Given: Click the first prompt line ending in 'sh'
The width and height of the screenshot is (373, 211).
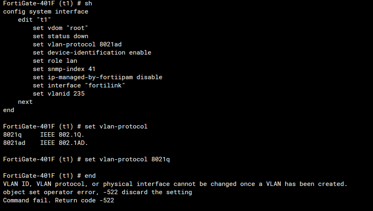Looking at the screenshot, I should 47,3.
